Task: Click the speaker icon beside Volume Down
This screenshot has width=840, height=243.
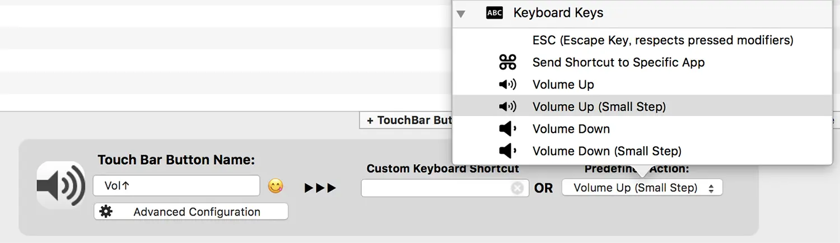Action: pyautogui.click(x=507, y=129)
